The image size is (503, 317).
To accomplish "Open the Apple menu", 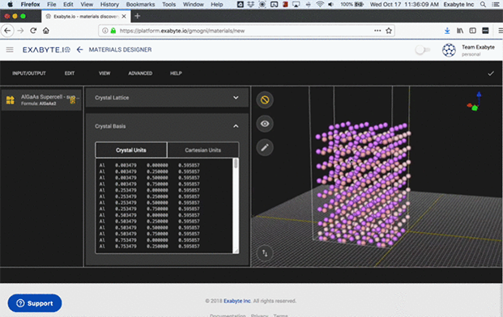I will pyautogui.click(x=10, y=5).
